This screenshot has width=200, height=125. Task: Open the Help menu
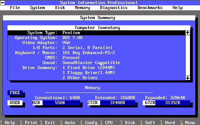177,7
